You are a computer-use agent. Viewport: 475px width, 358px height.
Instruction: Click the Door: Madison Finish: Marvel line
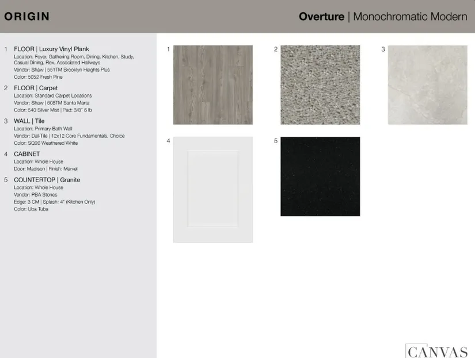45,169
